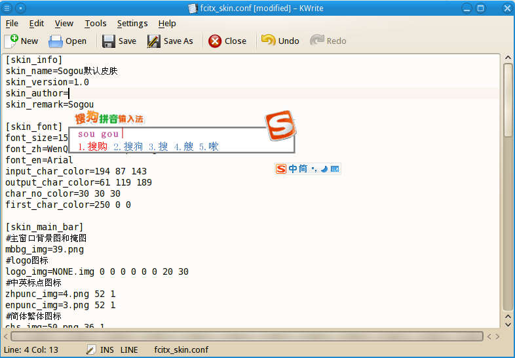The image size is (515, 358).
Task: Click the char_no_color=30 30 30 line
Action: (x=63, y=193)
